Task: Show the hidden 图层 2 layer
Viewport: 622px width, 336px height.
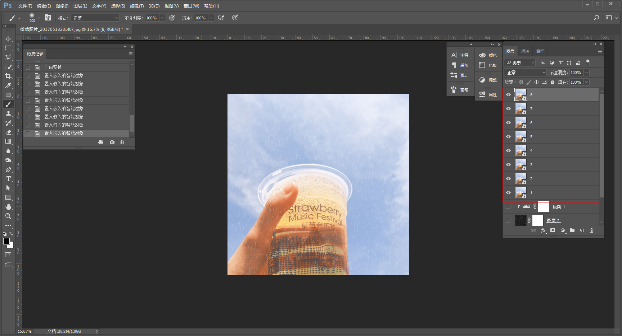Action: pyautogui.click(x=508, y=220)
